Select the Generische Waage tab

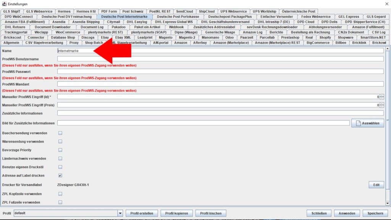coord(220,32)
